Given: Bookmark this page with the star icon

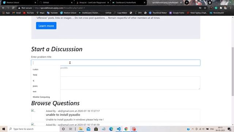Looking at the screenshot, I should coord(205,8).
